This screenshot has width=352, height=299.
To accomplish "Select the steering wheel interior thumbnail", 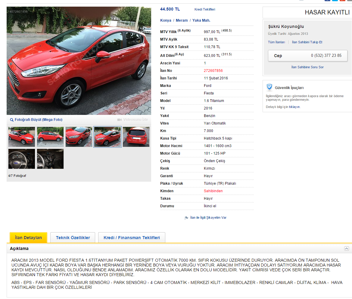I will 22,159.
